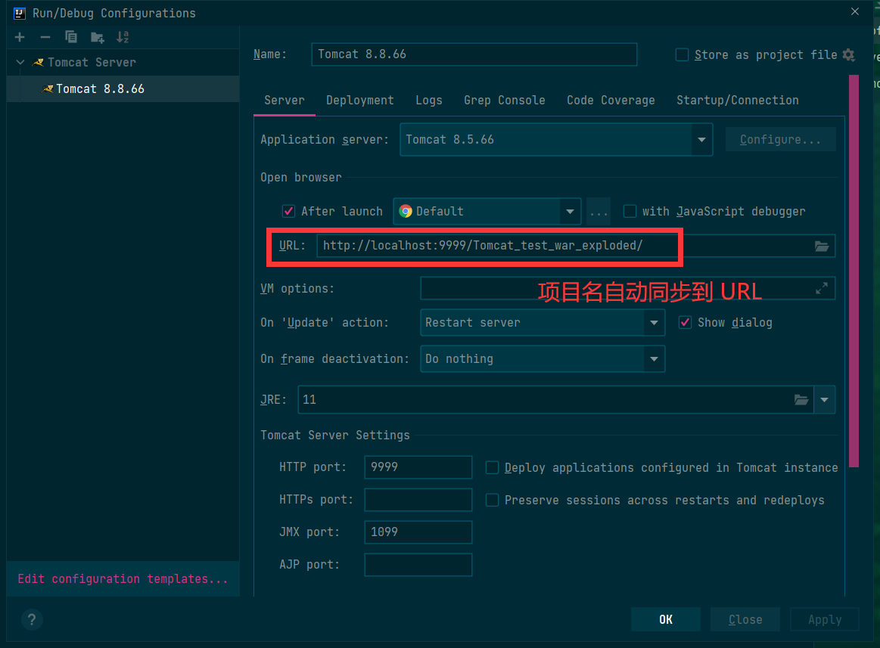This screenshot has width=880, height=648.
Task: Toggle Store as project file checkbox
Action: click(682, 54)
